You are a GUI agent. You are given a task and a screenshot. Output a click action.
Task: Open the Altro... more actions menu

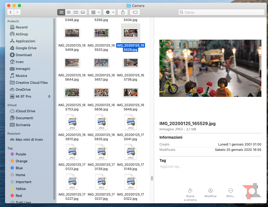click(230, 191)
